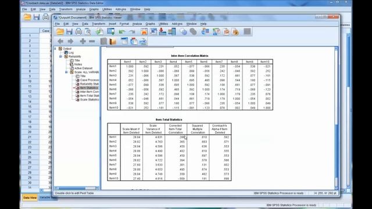Click Print icon in Viewer toolbar

click(x=78, y=31)
